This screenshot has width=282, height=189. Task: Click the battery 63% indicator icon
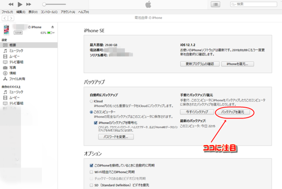[50, 33]
